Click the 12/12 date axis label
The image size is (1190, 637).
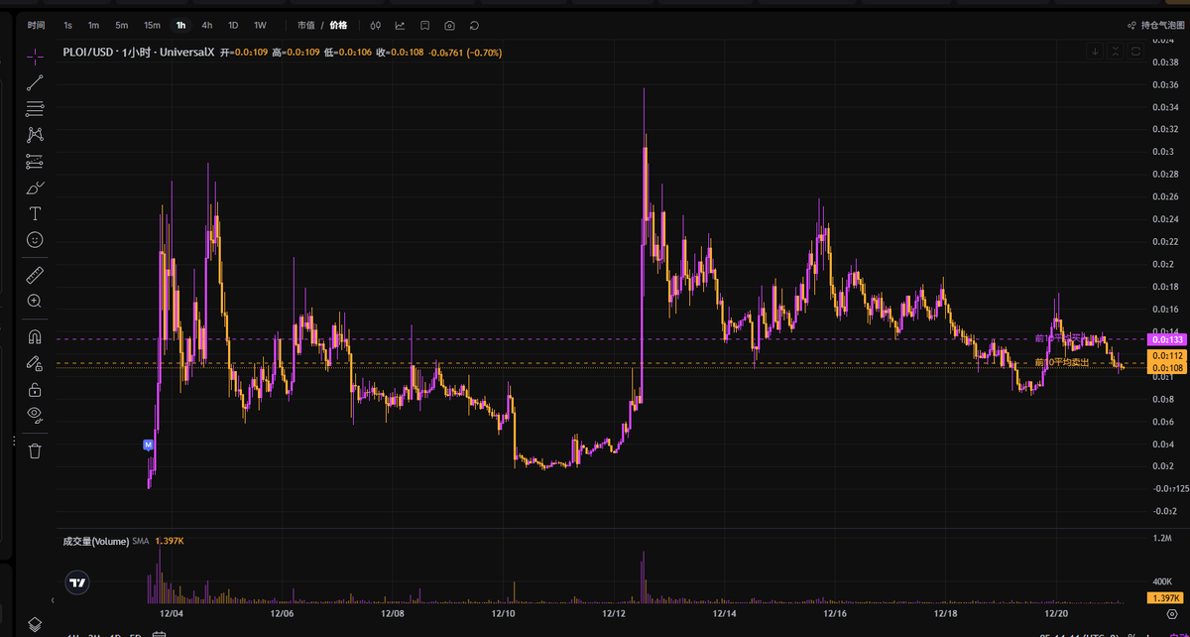coord(615,614)
